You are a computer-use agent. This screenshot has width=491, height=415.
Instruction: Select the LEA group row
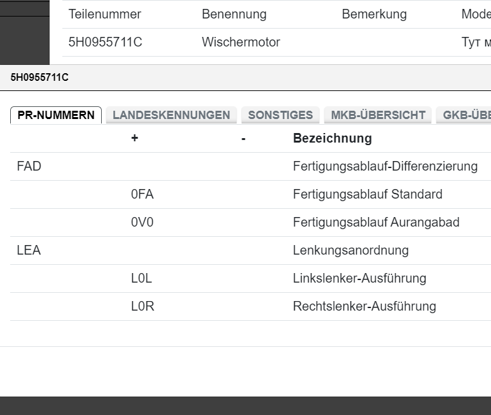coord(29,250)
